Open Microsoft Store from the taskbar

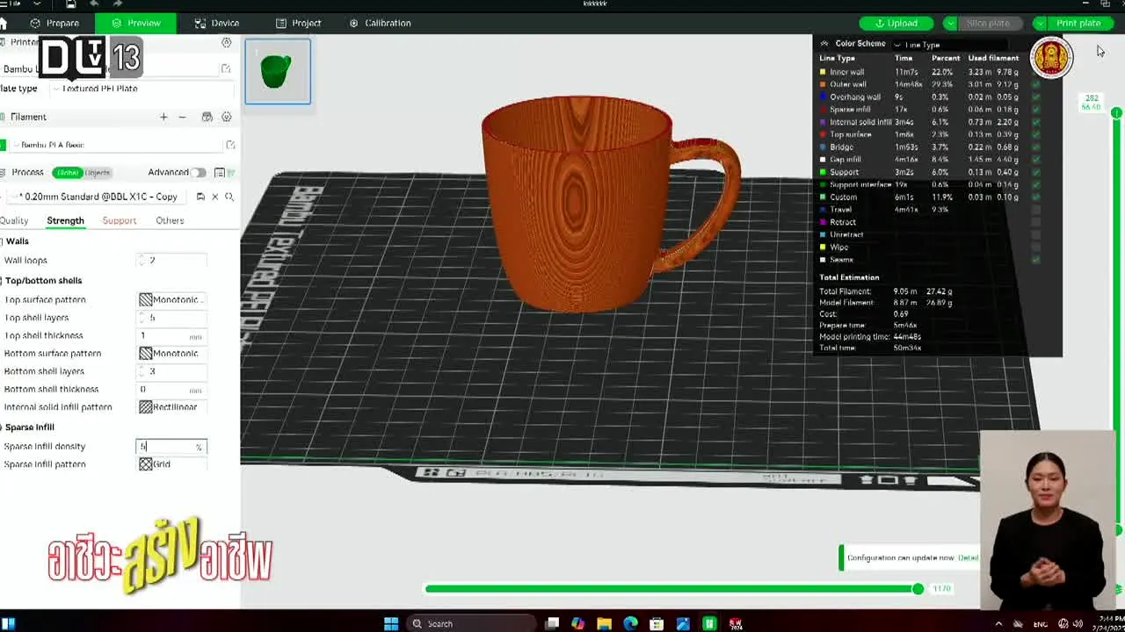657,623
